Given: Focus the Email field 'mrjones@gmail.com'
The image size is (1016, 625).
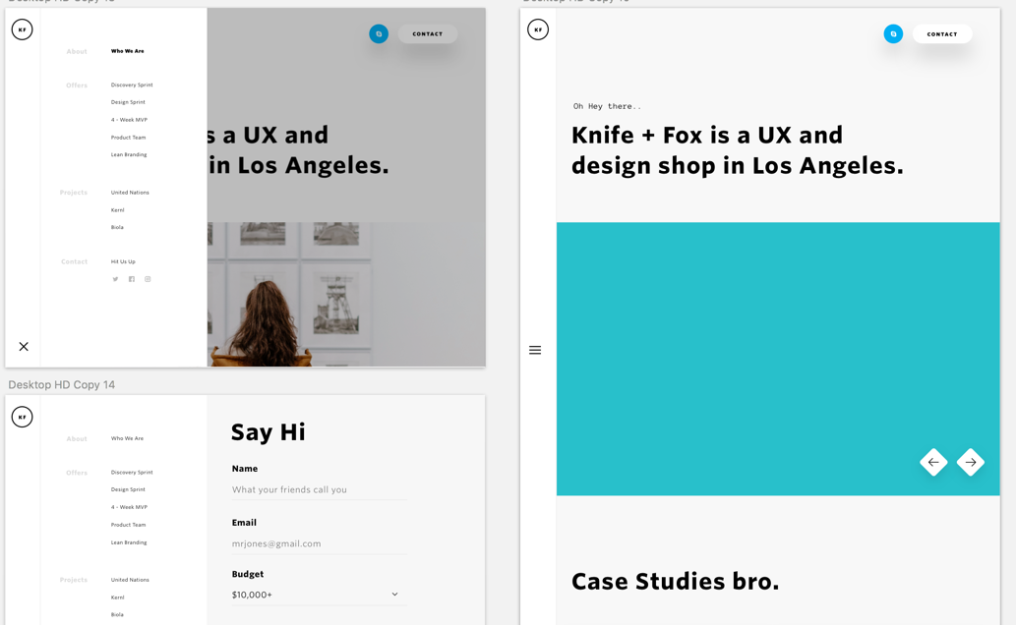Looking at the screenshot, I should pos(319,543).
